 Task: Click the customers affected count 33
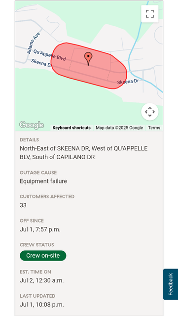click(23, 205)
